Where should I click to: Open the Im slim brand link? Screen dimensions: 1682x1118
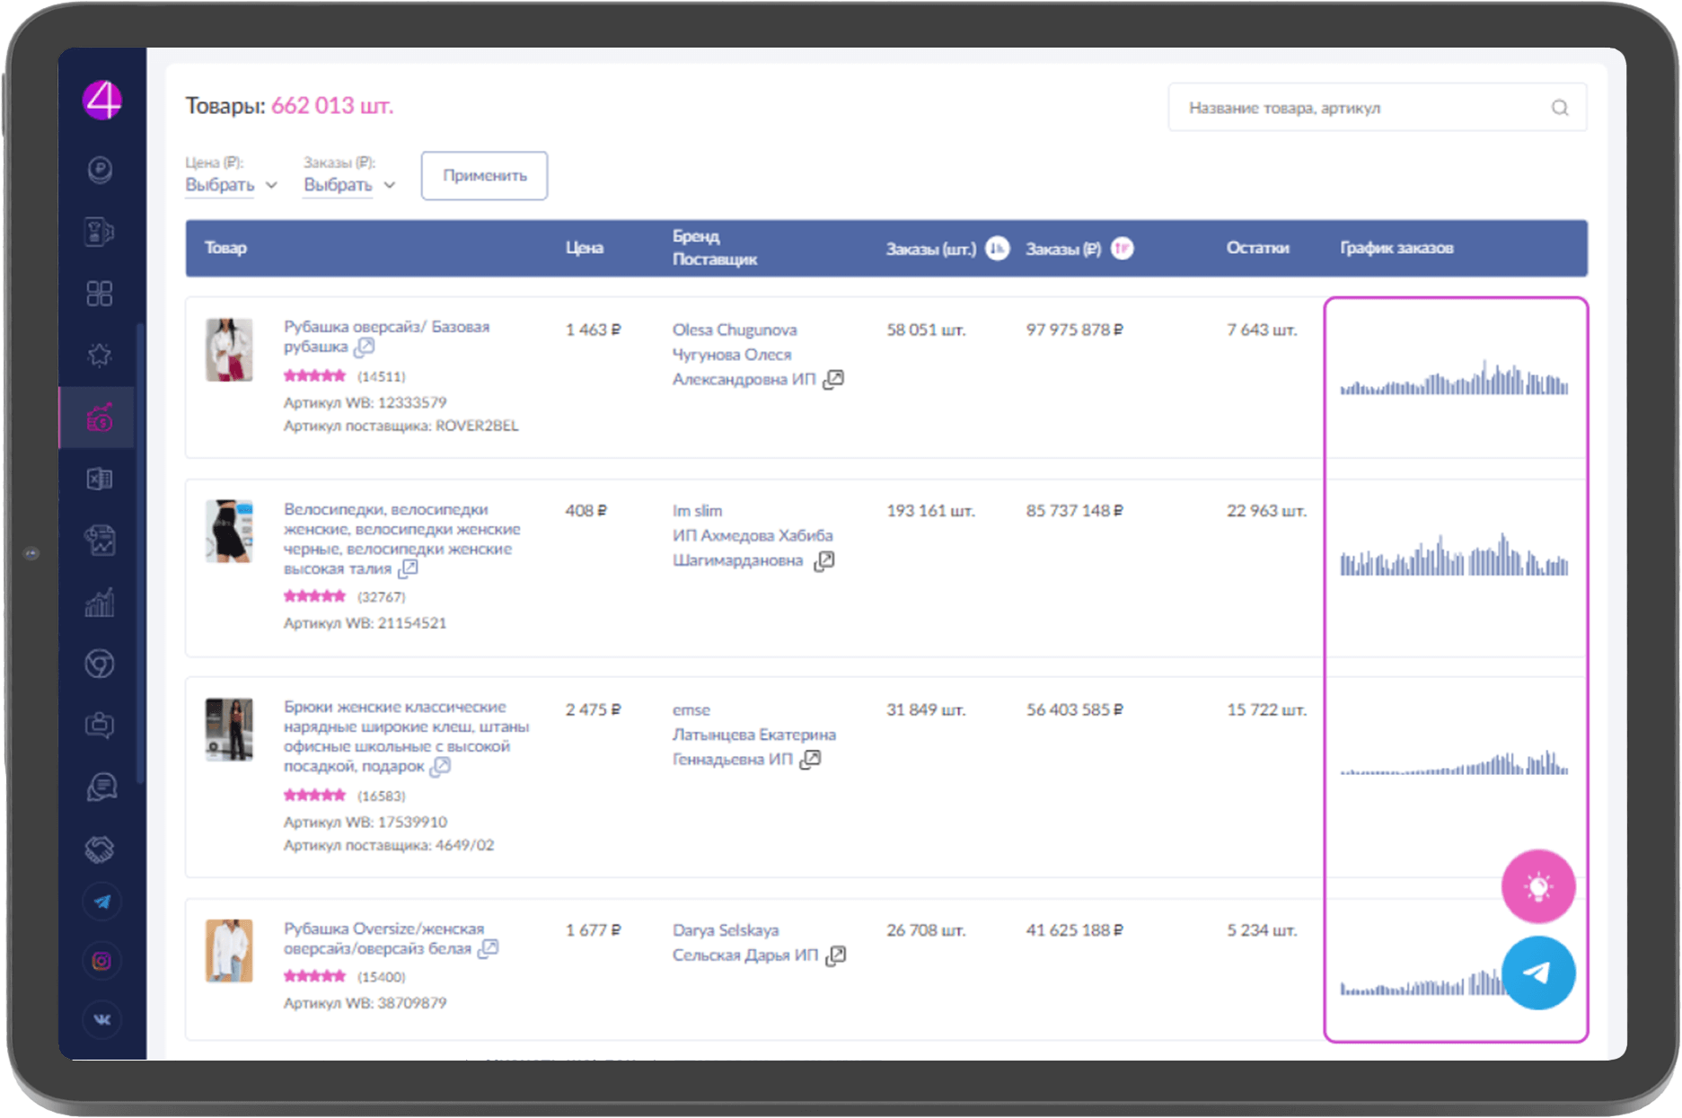pyautogui.click(x=697, y=511)
